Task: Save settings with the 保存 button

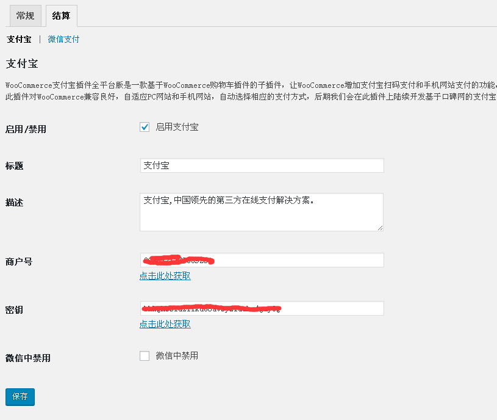Action: [20, 397]
